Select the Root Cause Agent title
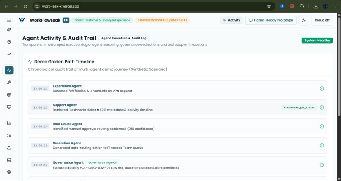 coord(67,124)
